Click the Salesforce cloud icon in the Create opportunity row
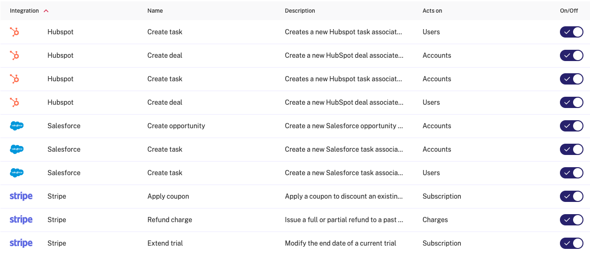 click(17, 126)
